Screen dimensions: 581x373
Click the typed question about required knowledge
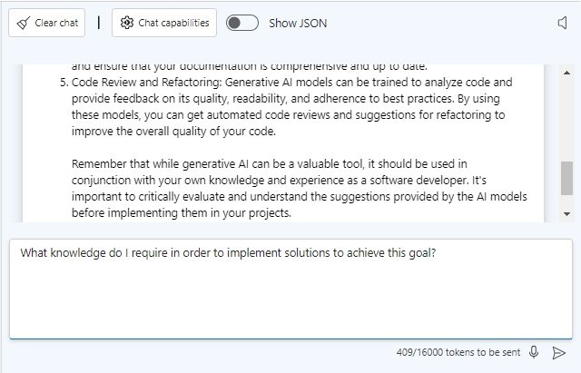(228, 252)
